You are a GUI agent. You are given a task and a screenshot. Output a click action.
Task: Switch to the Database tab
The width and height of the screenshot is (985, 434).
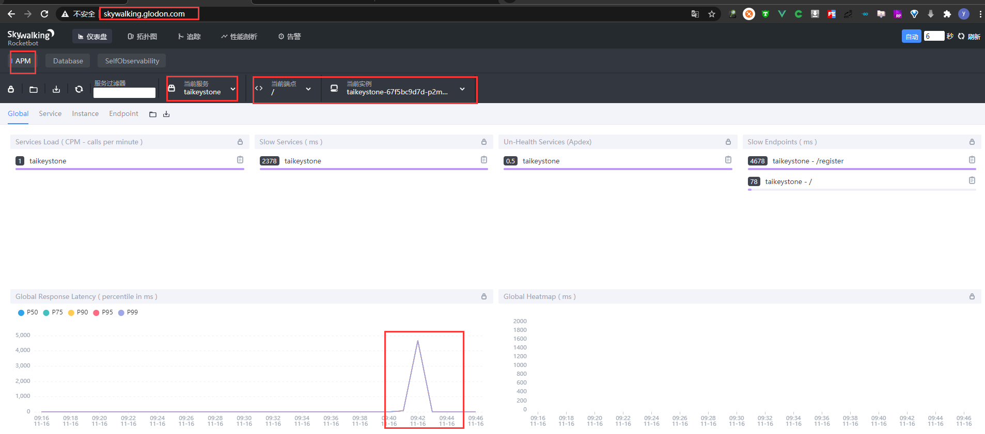click(68, 61)
